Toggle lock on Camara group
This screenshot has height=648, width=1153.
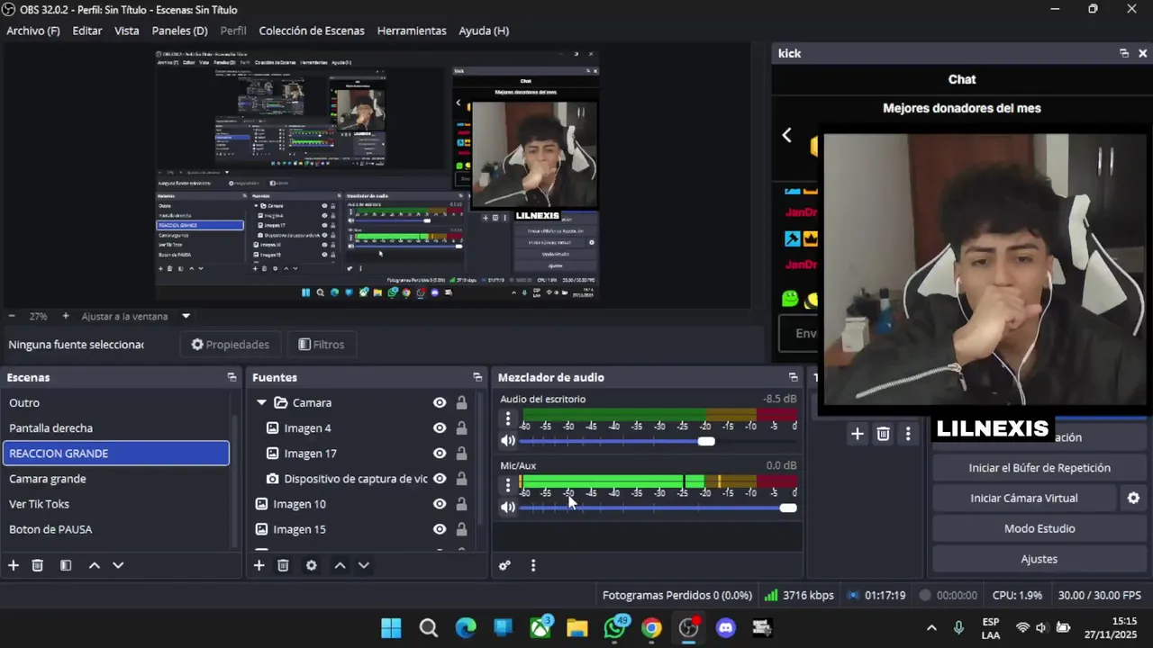pos(461,402)
